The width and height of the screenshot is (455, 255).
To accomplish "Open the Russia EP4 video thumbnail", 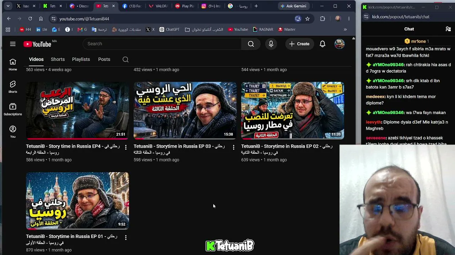I will tap(77, 110).
